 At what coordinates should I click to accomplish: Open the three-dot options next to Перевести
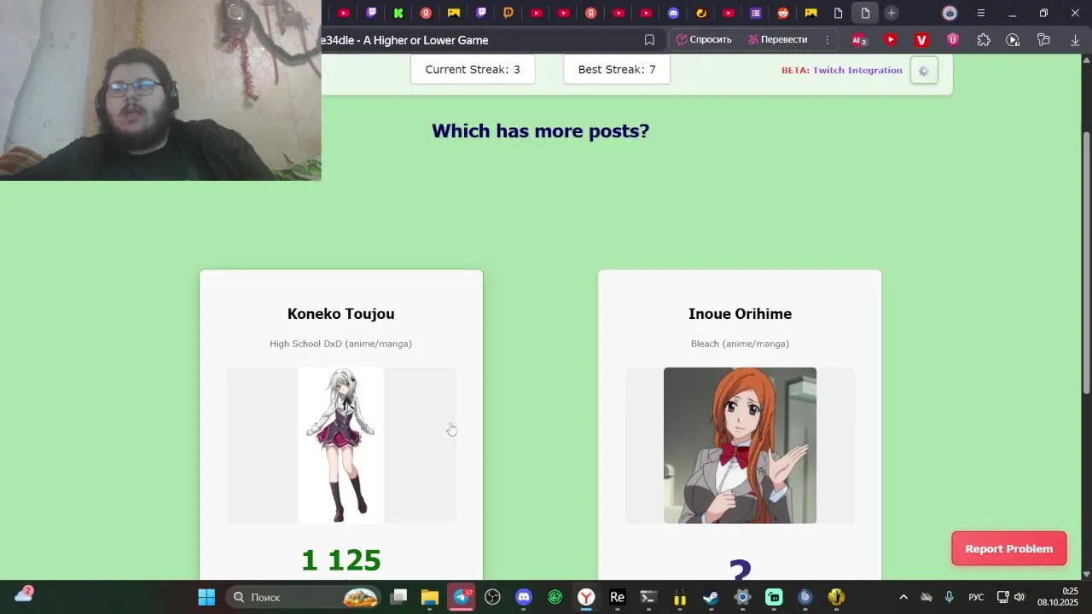pos(827,40)
